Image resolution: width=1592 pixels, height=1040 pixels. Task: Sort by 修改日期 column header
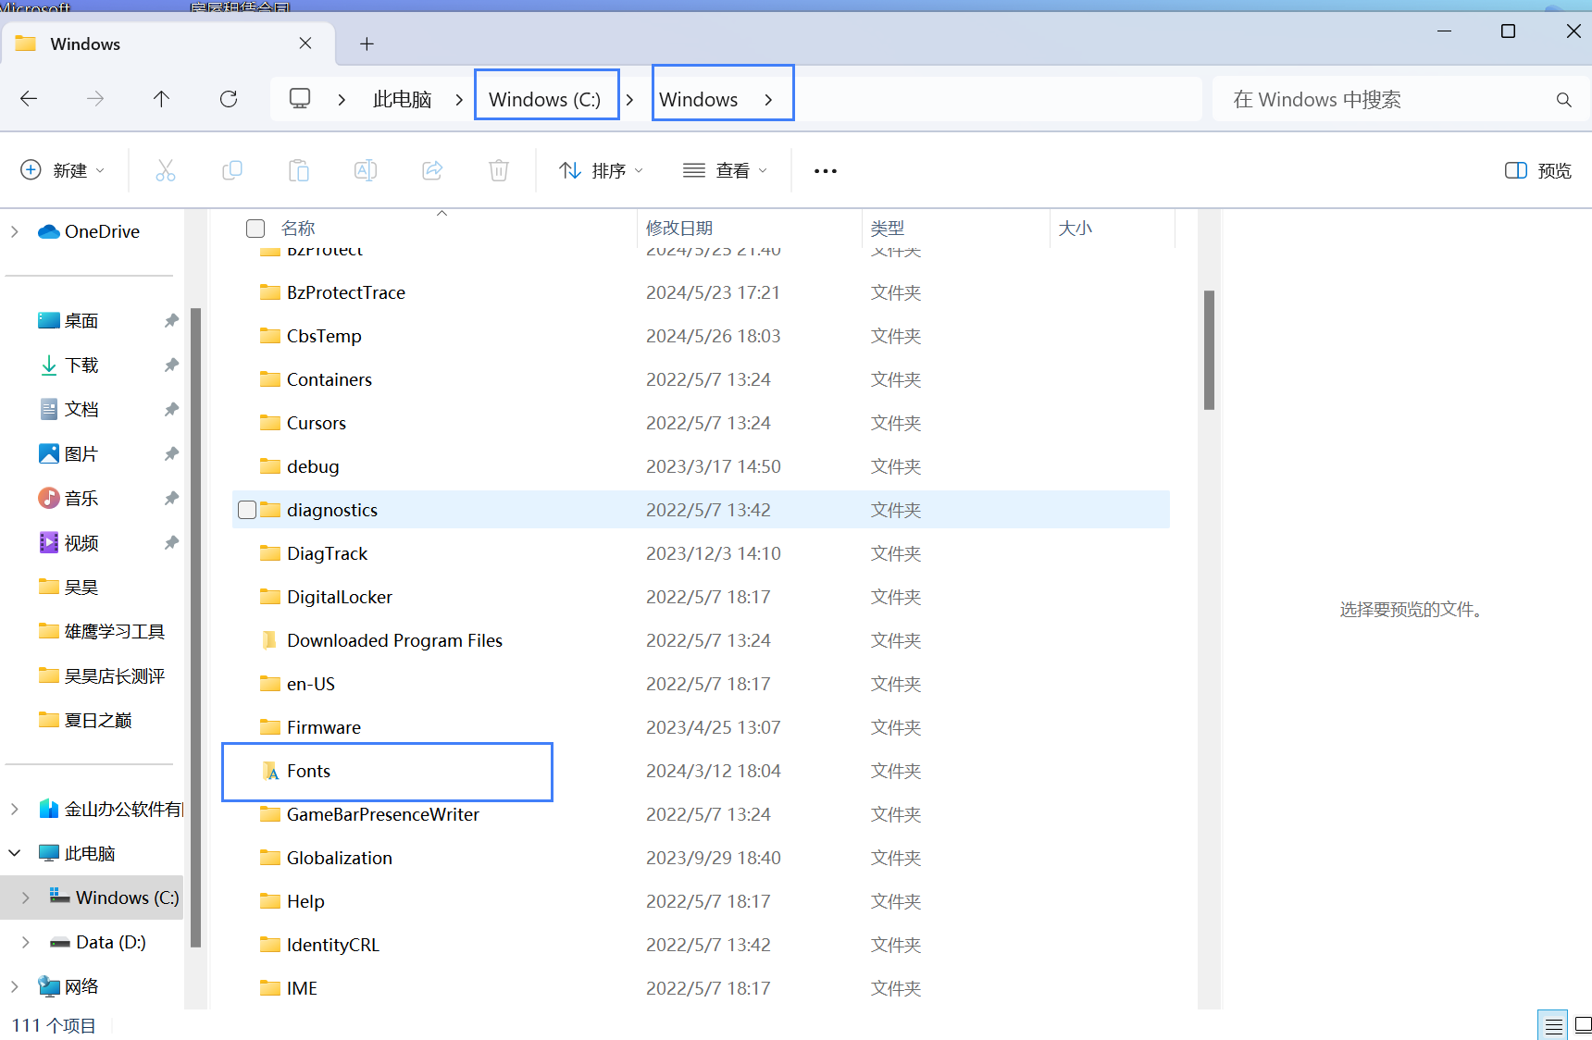point(679,229)
